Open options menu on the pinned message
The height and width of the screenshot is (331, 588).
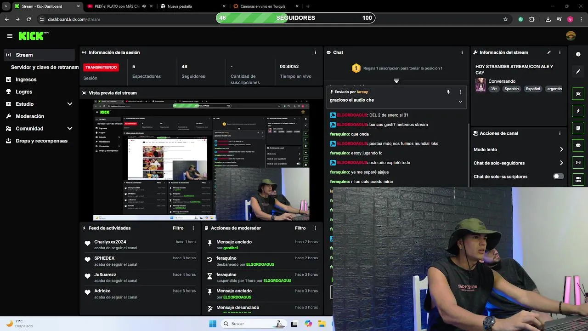460,92
